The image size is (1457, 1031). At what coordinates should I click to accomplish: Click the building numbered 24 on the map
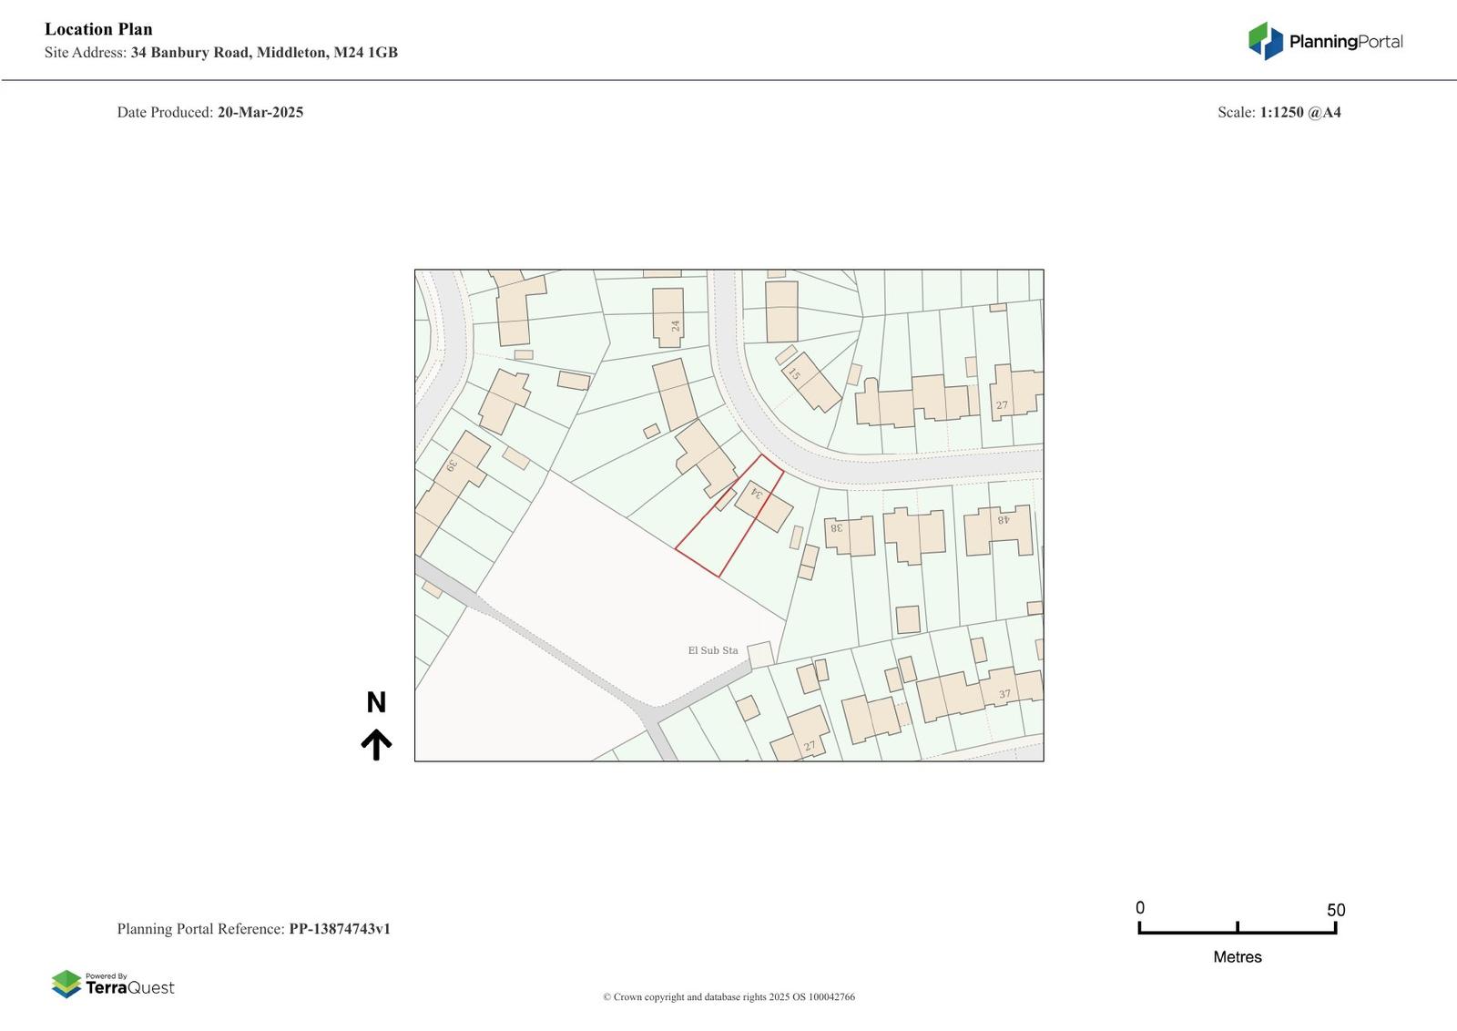tap(668, 317)
